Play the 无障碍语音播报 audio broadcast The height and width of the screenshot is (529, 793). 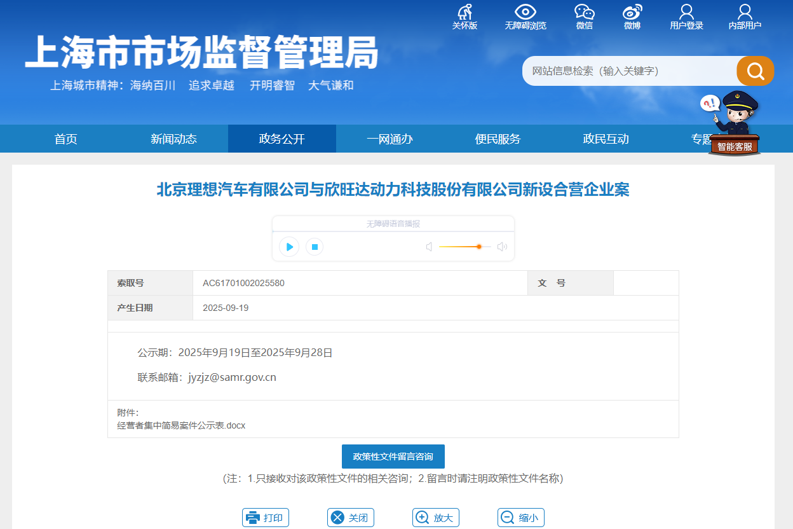tap(289, 247)
